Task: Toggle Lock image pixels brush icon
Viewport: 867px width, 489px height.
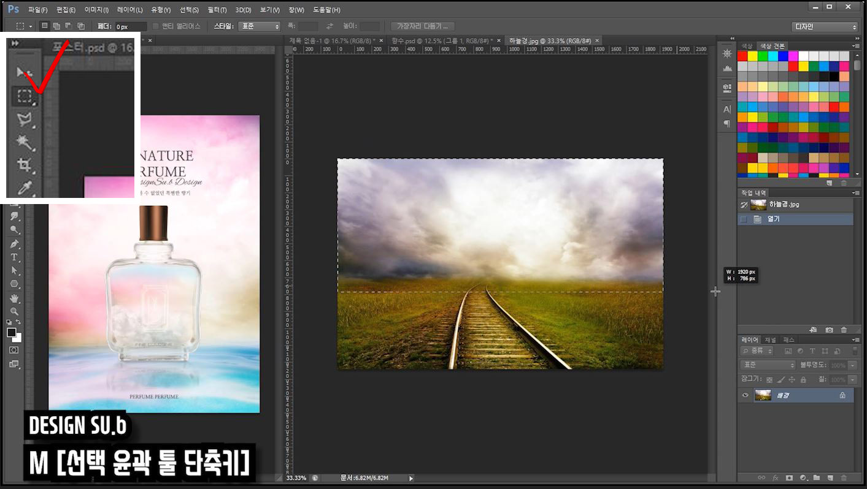Action: pos(780,380)
